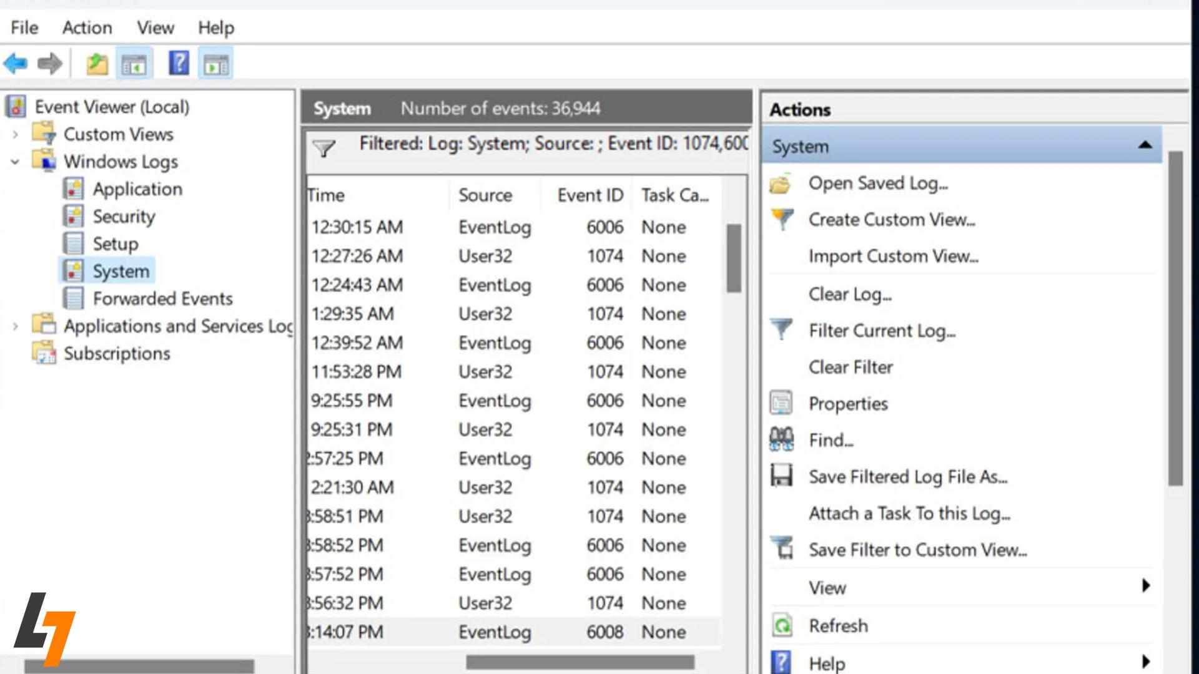Click Clear Filter action
Image resolution: width=1199 pixels, height=674 pixels.
[x=851, y=367]
